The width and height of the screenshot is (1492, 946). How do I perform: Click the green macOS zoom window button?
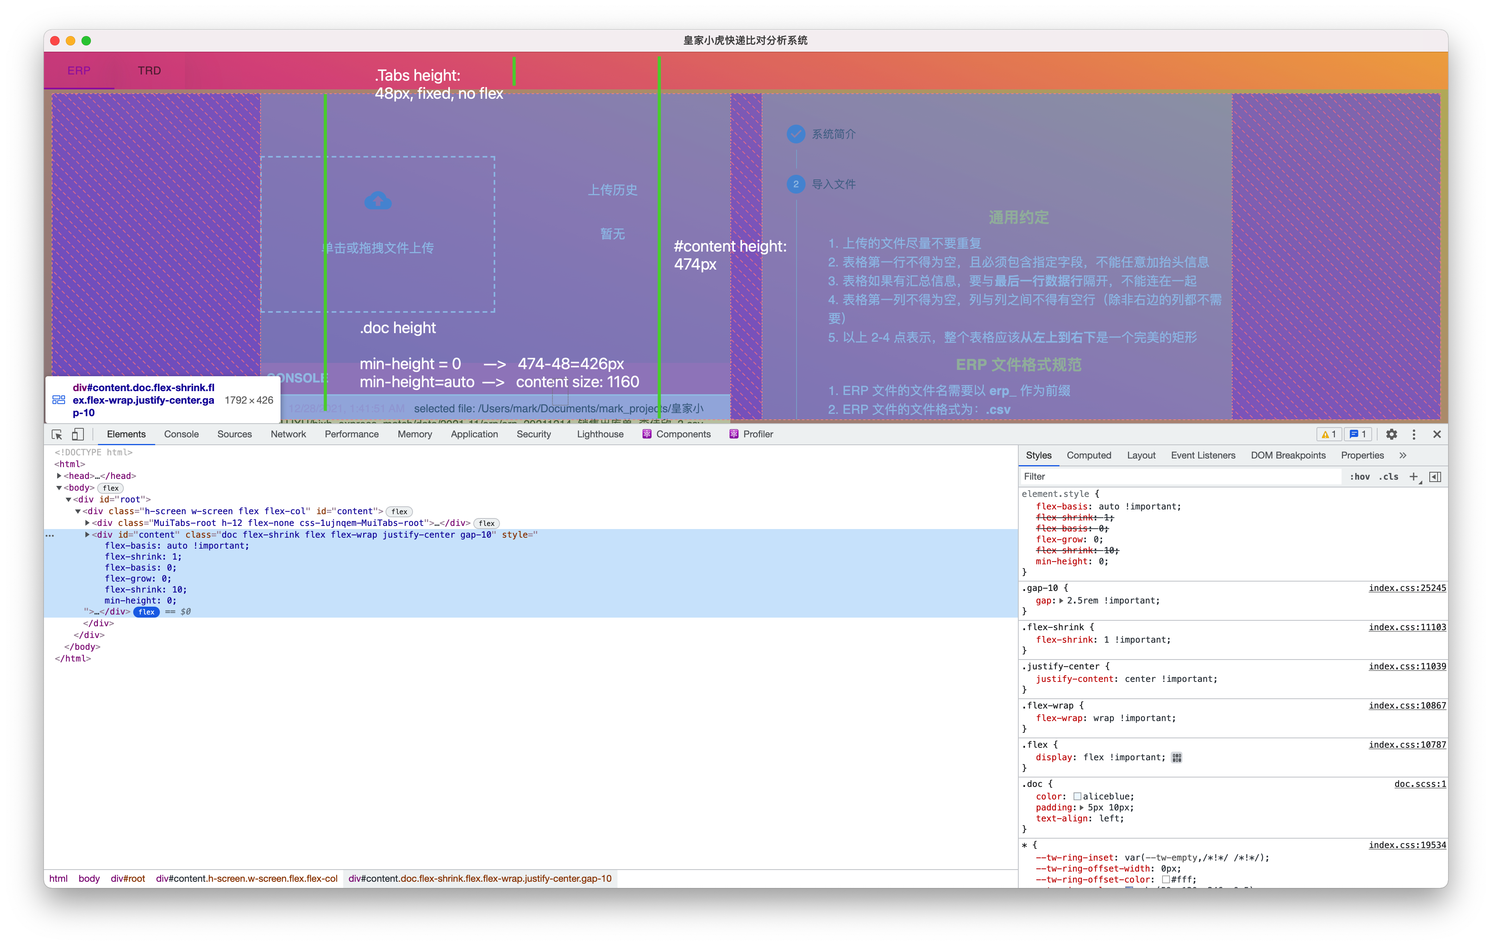(x=86, y=41)
